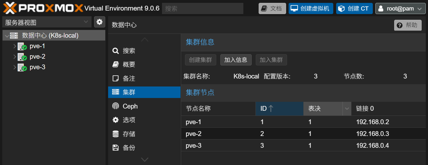This screenshot has width=428, height=165.
Task: Click the sort arrow on ID column
Action: [271, 109]
